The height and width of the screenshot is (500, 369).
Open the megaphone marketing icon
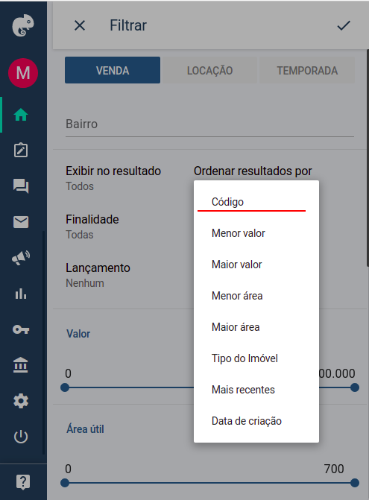click(x=21, y=258)
